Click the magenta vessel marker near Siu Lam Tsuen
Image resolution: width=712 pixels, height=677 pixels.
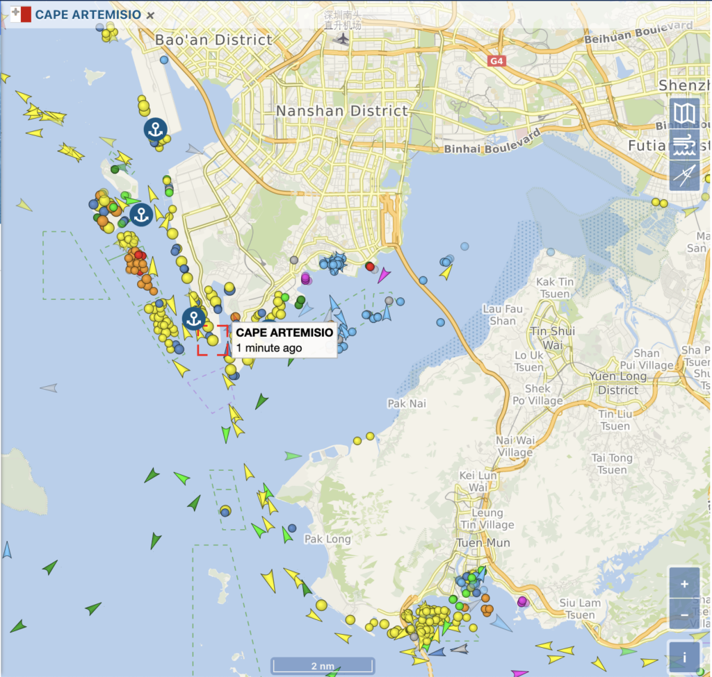coord(521,601)
